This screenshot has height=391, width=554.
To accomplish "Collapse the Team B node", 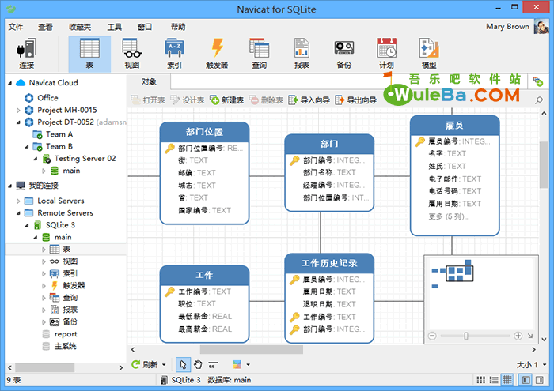I will pos(27,147).
